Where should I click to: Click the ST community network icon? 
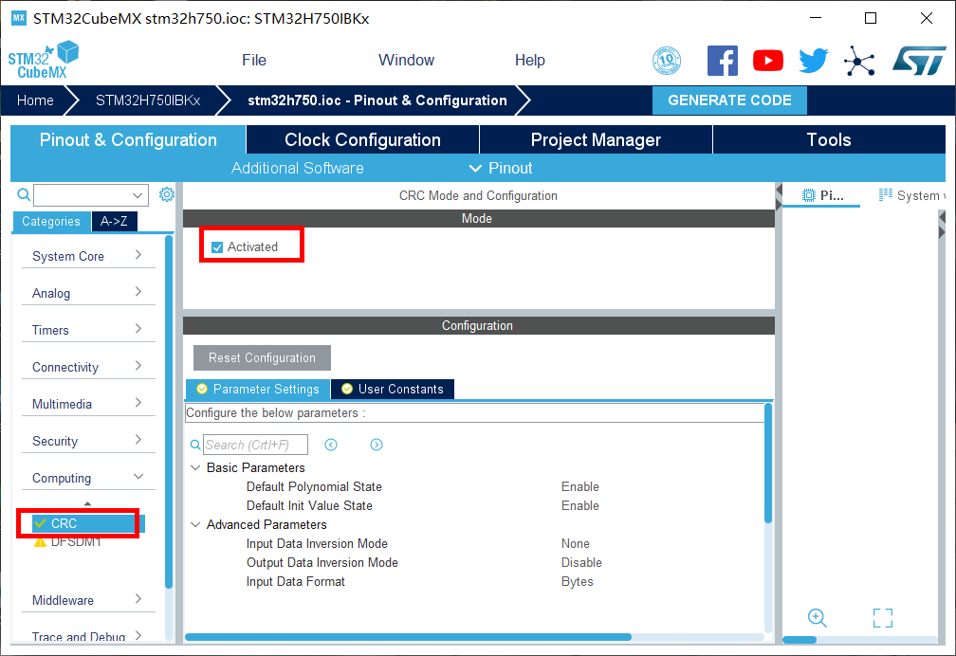(859, 61)
